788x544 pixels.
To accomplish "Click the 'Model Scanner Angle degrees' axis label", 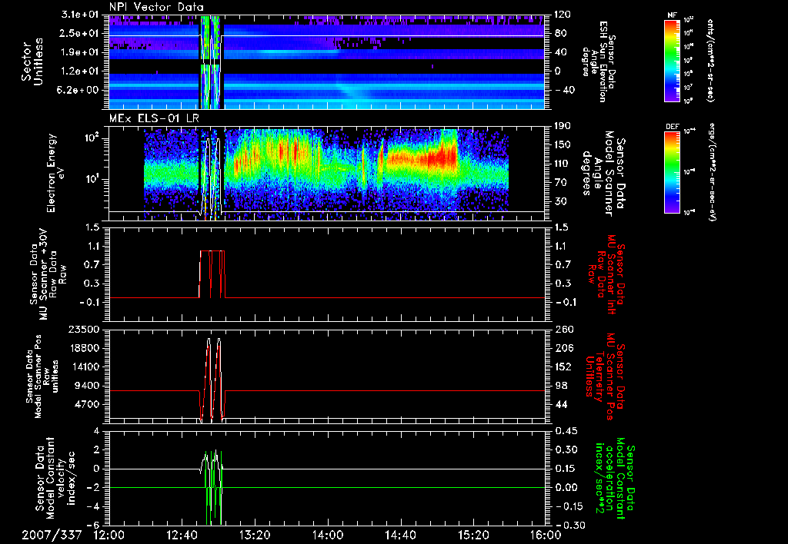I will pyautogui.click(x=603, y=174).
